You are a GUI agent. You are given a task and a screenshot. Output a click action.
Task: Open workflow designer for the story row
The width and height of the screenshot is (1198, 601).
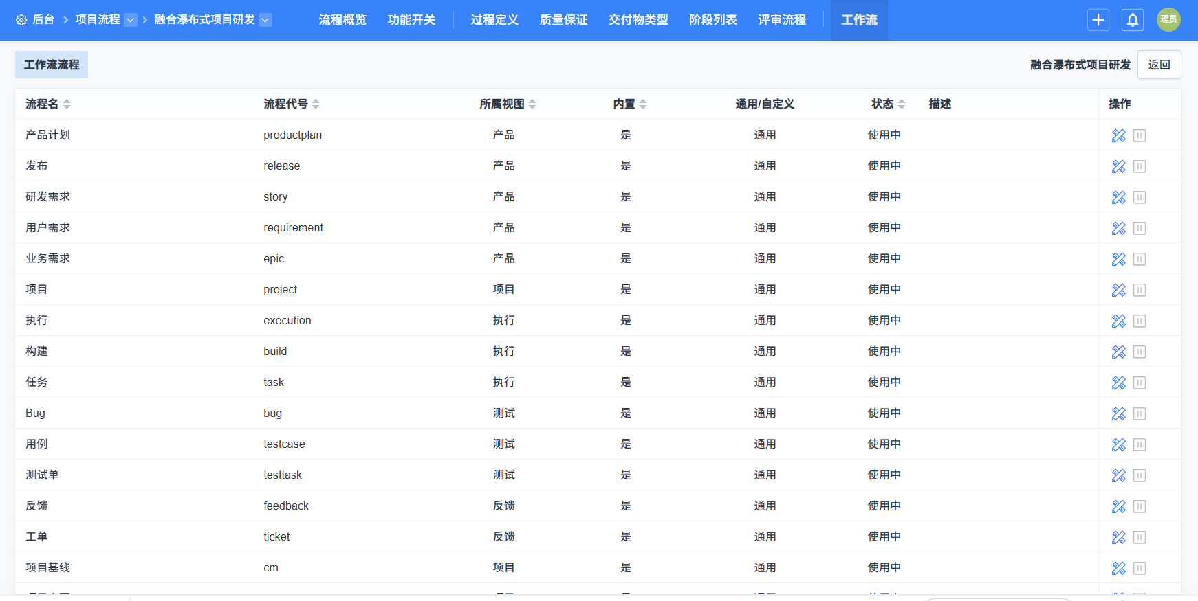click(x=1118, y=197)
